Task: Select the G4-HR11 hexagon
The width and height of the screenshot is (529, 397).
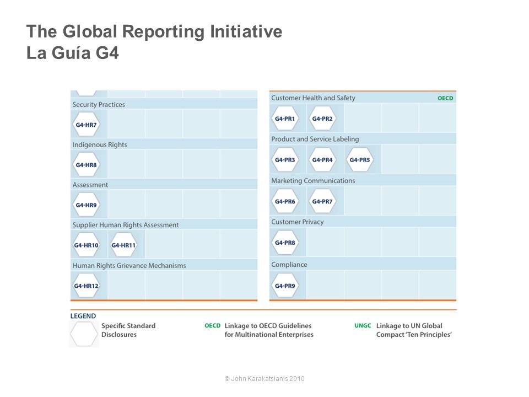Action: click(x=123, y=245)
